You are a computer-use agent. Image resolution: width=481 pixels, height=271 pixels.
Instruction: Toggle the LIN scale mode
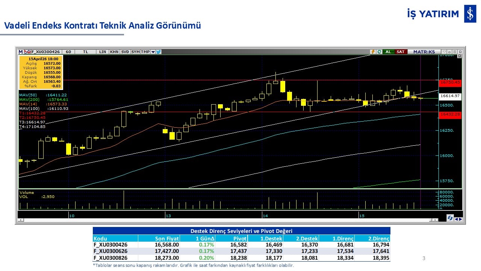(x=102, y=52)
